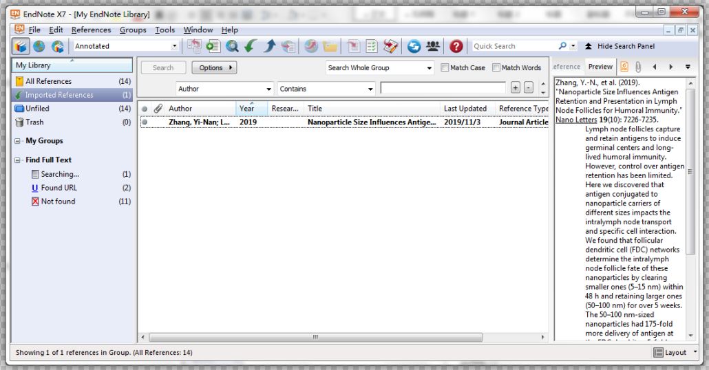The image size is (709, 370).
Task: Click the horizontal scrollbar of reference list
Action: point(315,337)
